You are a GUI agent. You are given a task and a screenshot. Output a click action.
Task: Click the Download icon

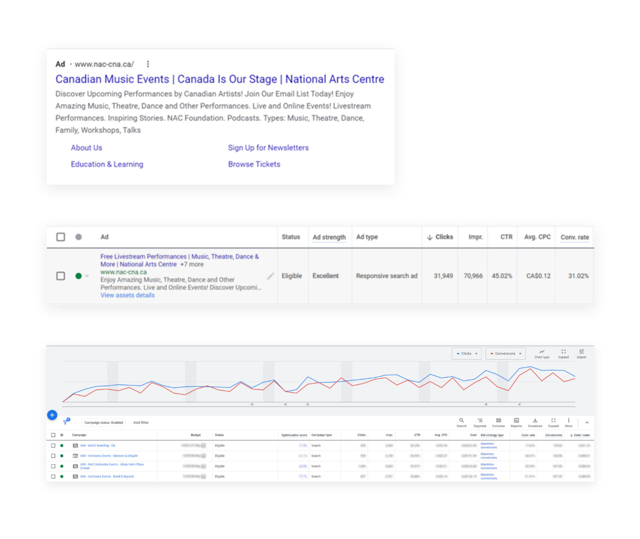[535, 421]
